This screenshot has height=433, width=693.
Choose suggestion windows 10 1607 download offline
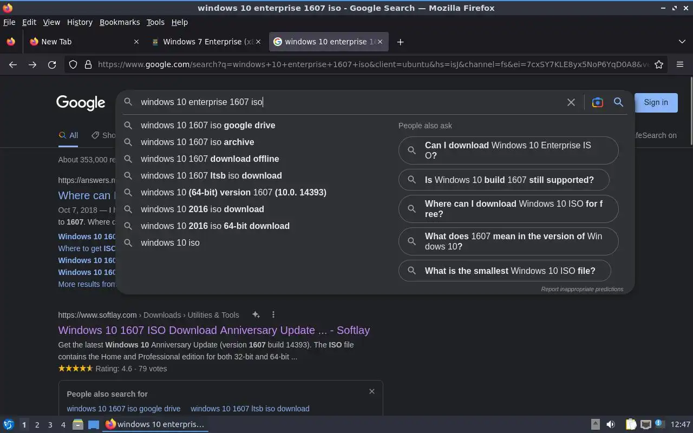pyautogui.click(x=210, y=159)
